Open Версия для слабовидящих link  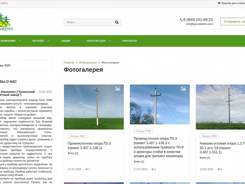pos(233,3)
